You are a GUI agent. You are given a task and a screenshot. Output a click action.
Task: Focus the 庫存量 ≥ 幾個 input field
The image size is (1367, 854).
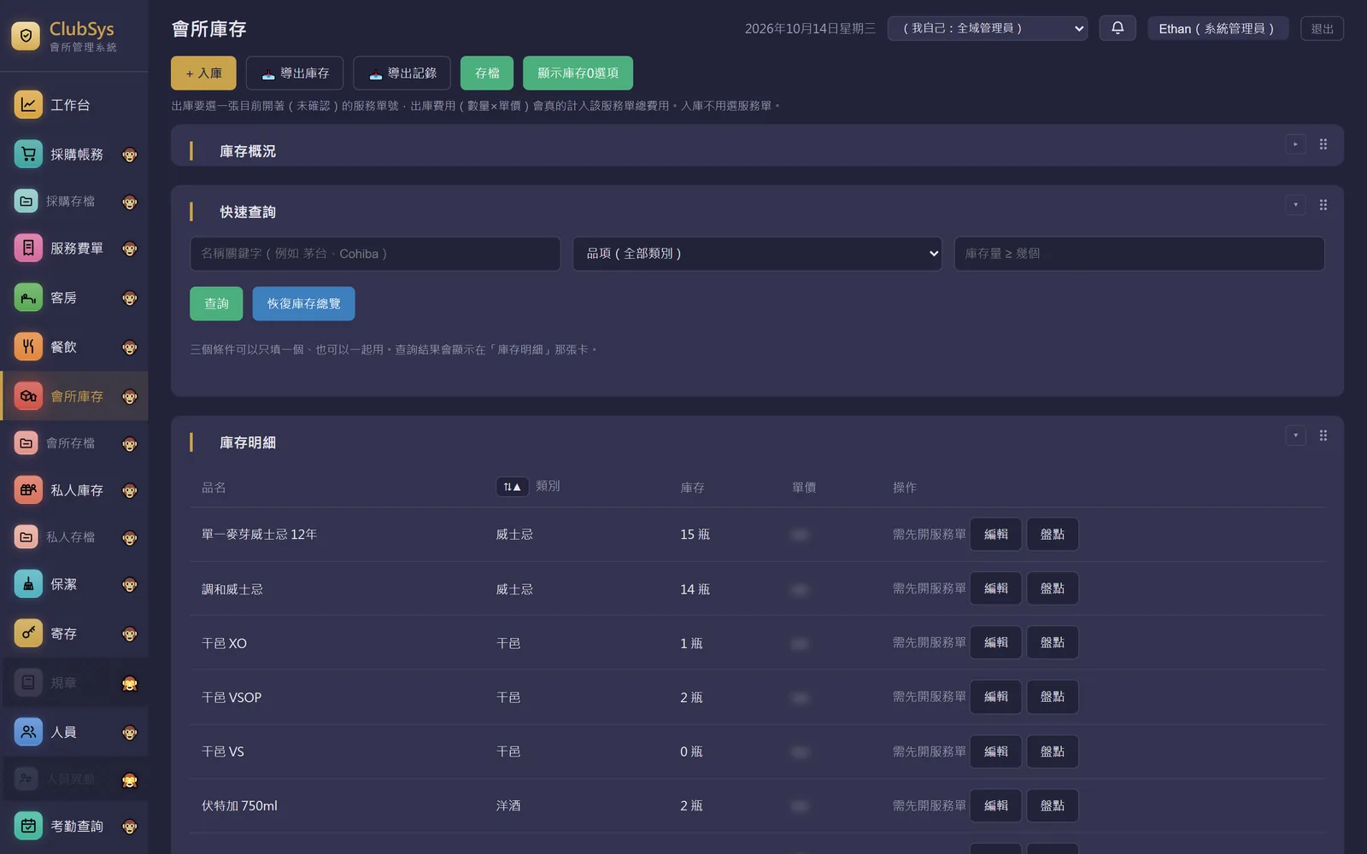[x=1139, y=254]
